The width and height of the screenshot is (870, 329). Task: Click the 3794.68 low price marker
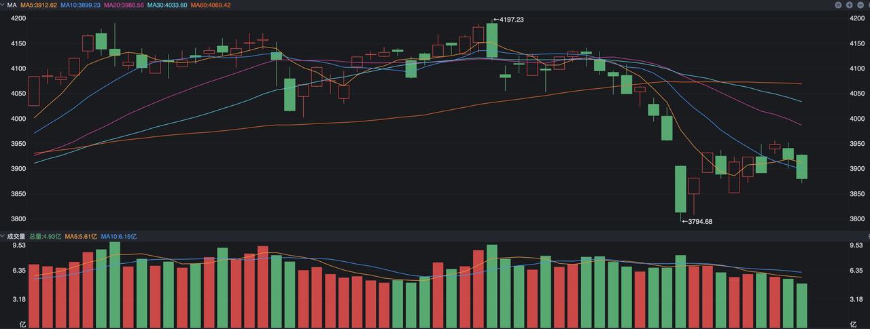tap(697, 221)
